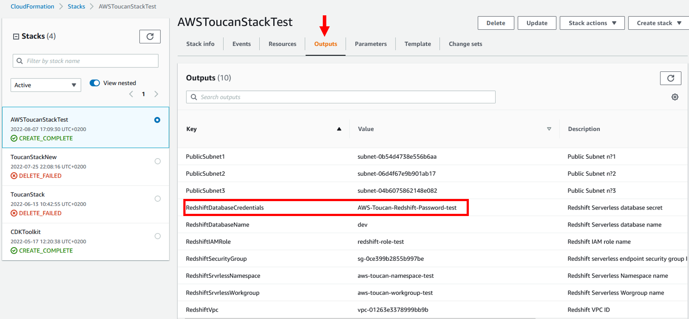The width and height of the screenshot is (689, 319).
Task: Click the subnet-04b6075862148e082 value
Action: click(x=397, y=191)
